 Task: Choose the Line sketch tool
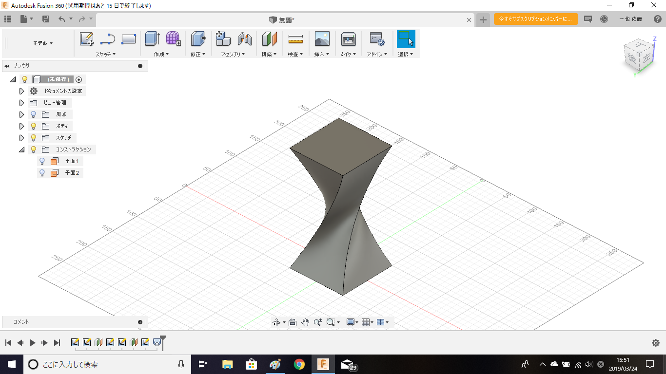coord(107,39)
